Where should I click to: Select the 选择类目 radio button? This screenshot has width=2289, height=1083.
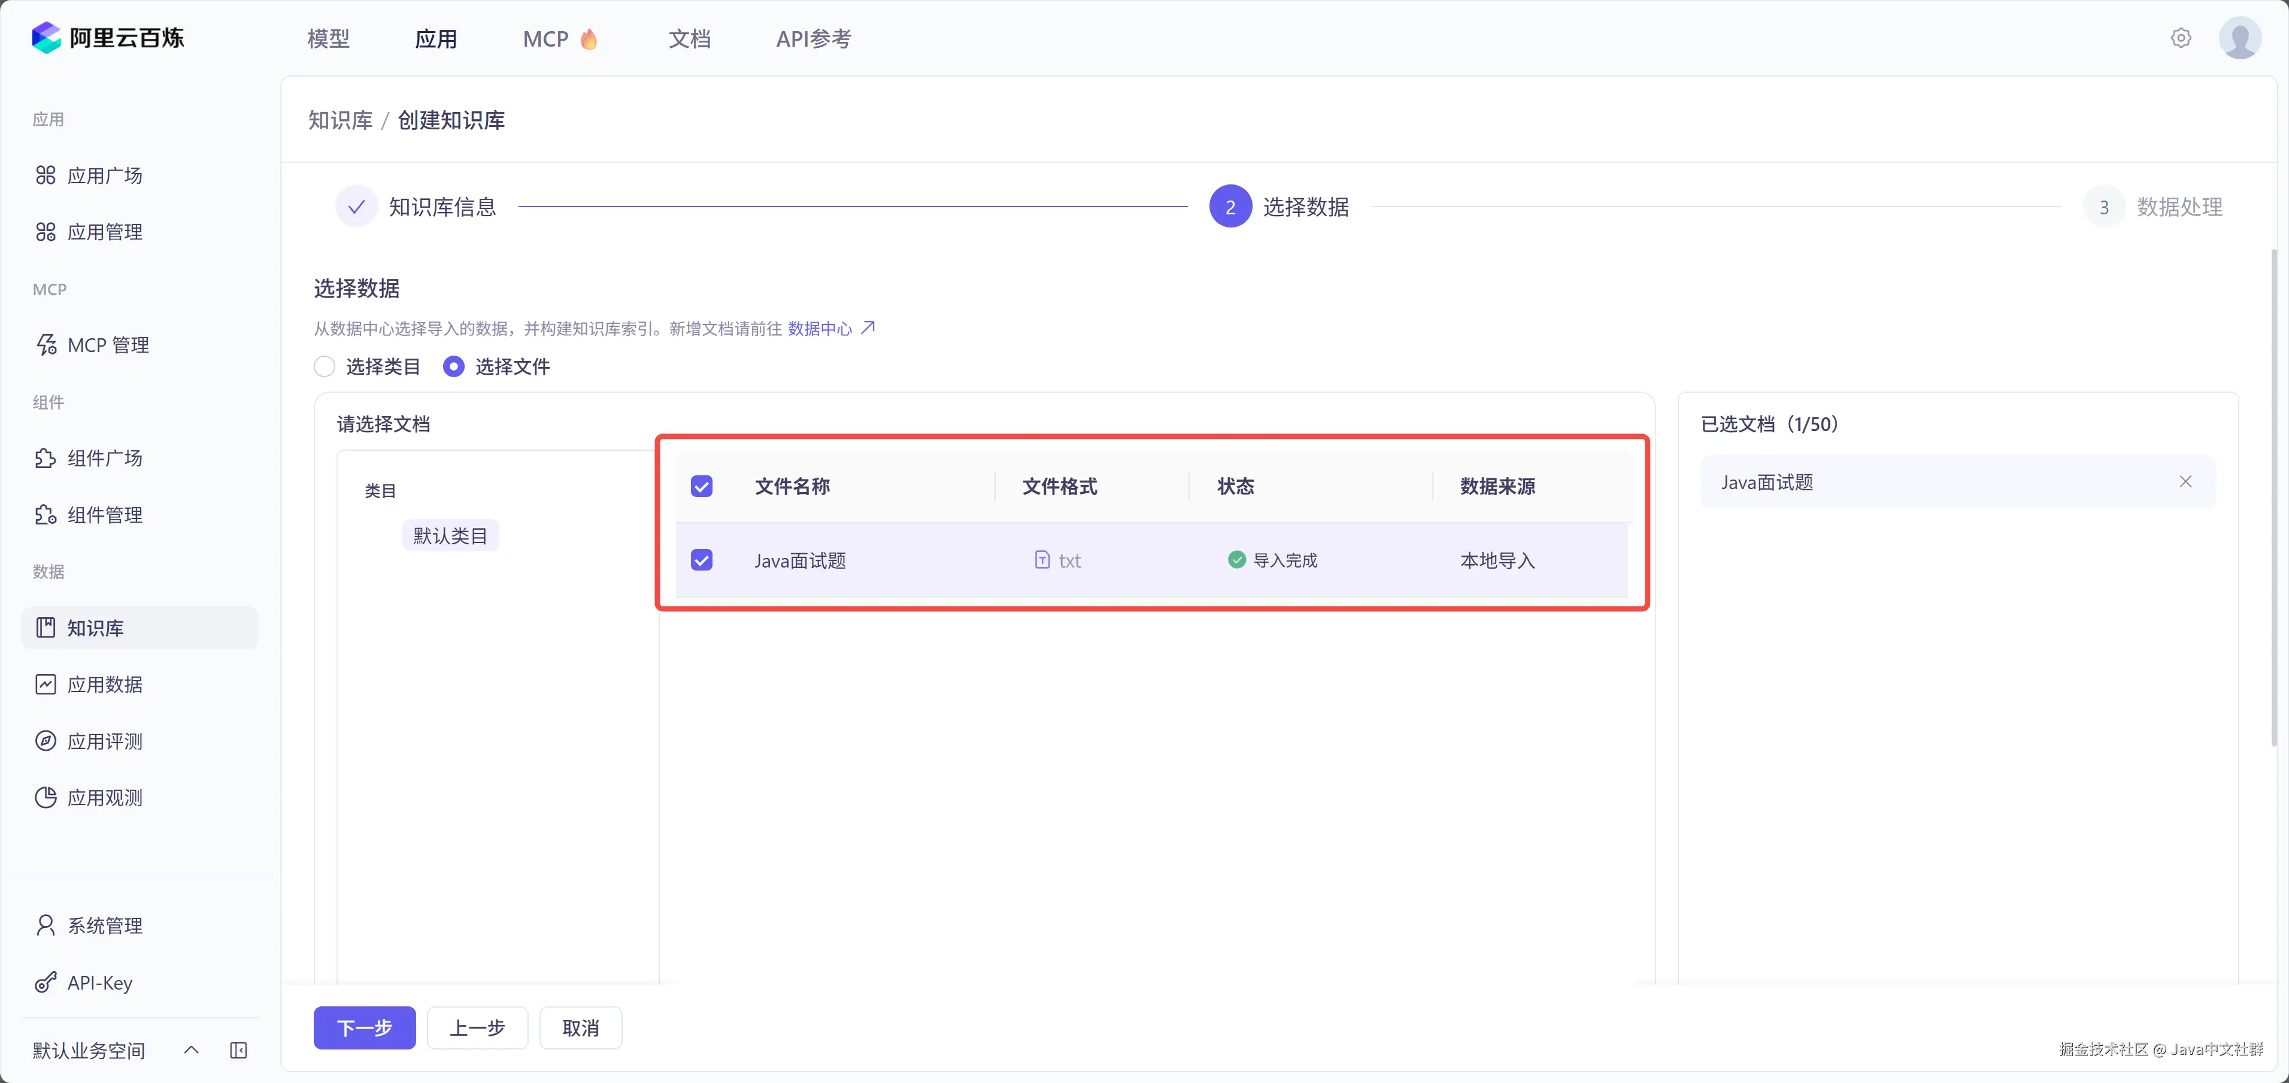[x=325, y=366]
